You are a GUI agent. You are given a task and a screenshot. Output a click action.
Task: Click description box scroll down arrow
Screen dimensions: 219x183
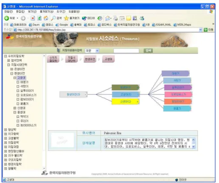pyautogui.click(x=194, y=146)
